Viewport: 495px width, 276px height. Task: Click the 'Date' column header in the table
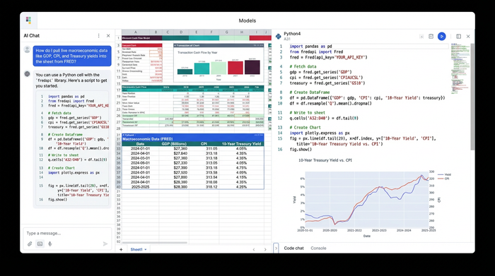tap(140, 144)
